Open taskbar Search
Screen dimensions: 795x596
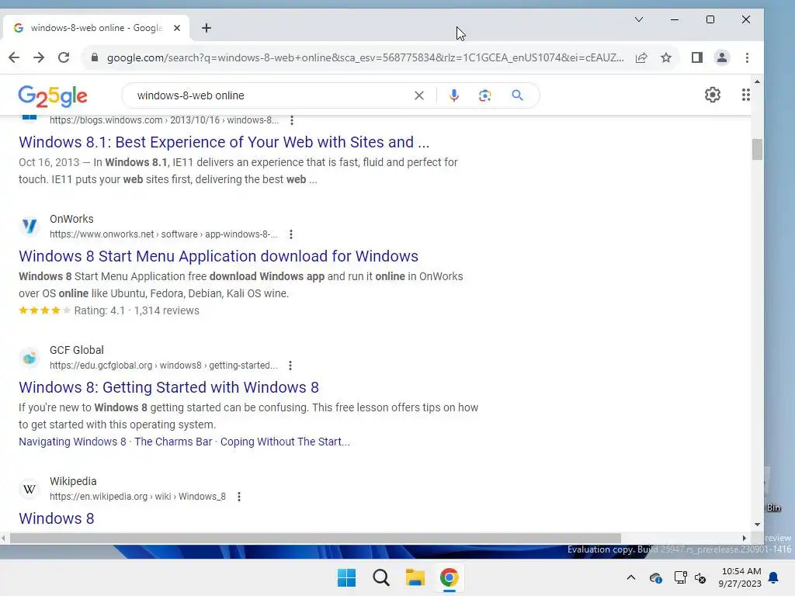(x=380, y=577)
